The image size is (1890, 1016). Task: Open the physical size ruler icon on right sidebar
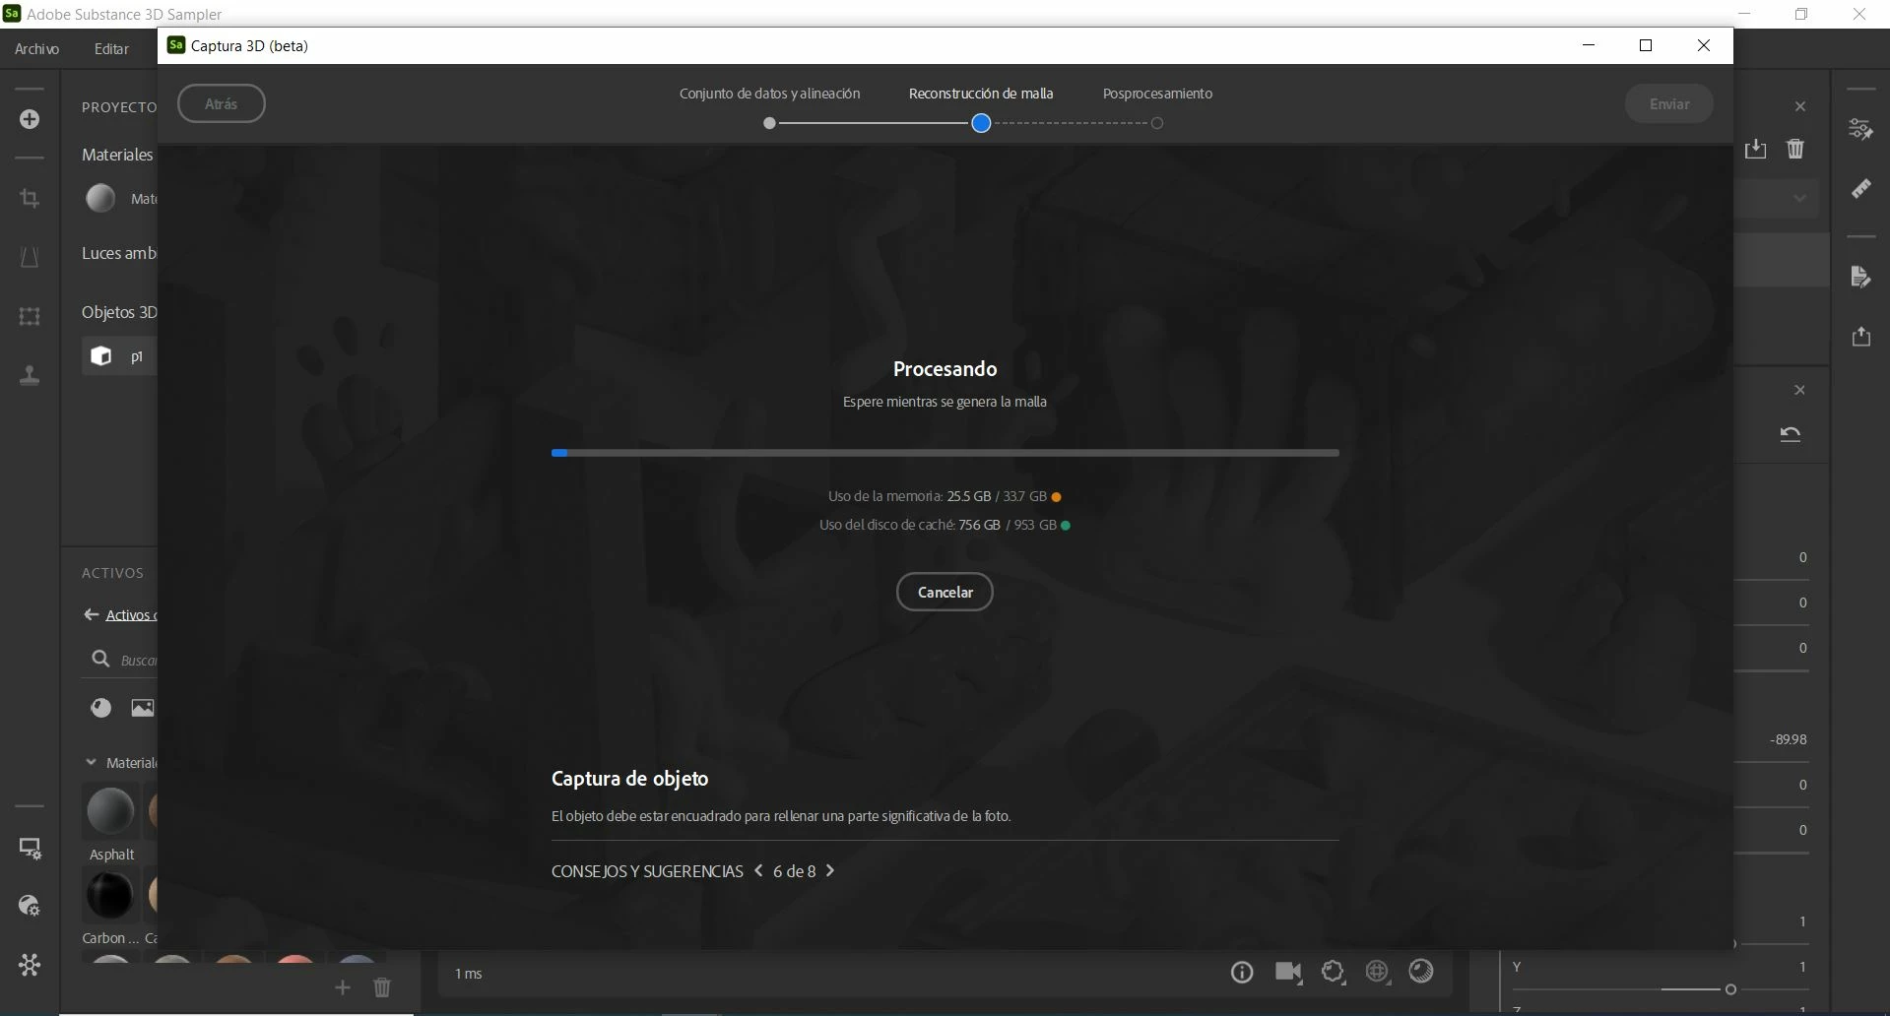click(1860, 188)
